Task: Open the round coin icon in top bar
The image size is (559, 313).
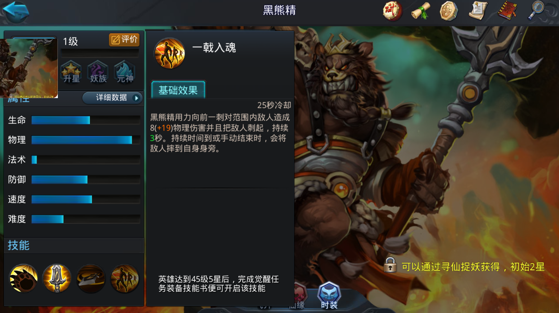Action: click(x=449, y=11)
